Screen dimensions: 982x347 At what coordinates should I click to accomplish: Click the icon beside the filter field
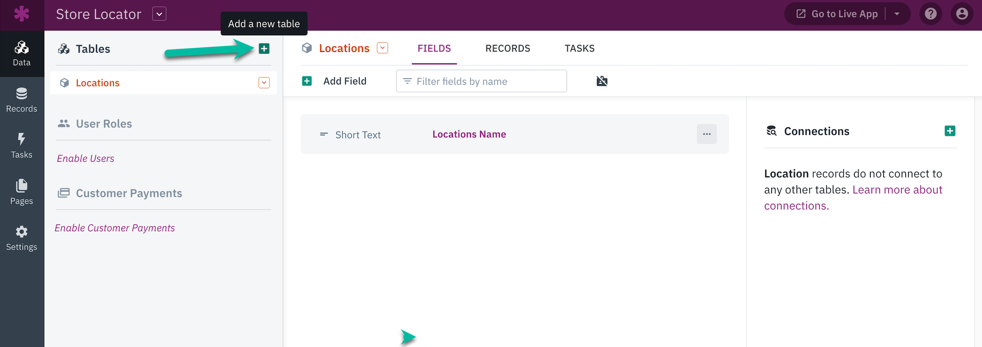602,81
